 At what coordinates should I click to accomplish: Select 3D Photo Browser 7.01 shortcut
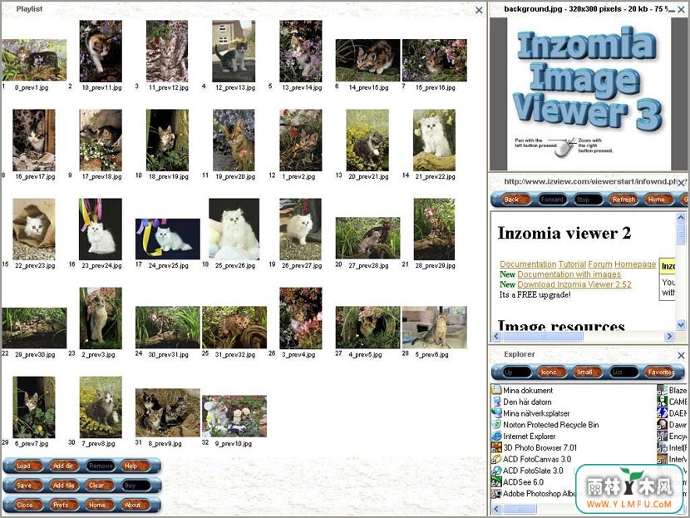[x=534, y=447]
